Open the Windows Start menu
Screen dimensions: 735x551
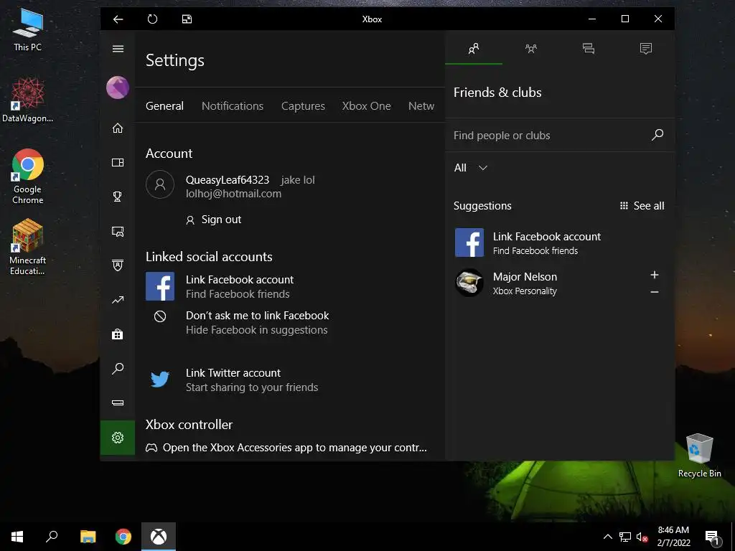[17, 537]
